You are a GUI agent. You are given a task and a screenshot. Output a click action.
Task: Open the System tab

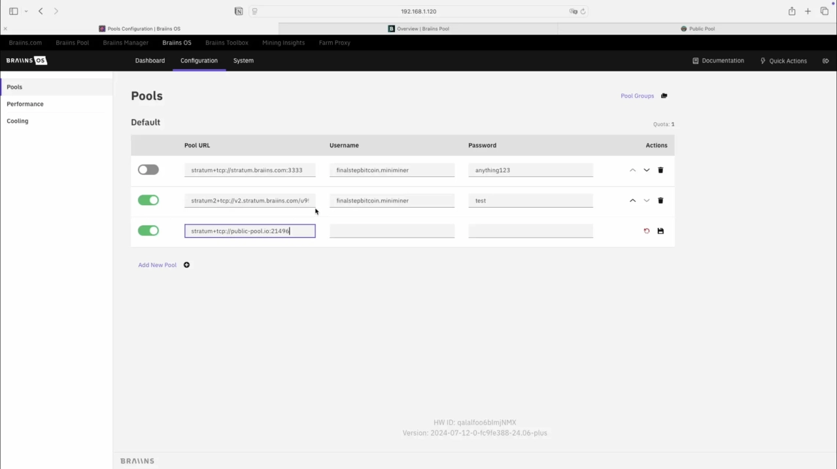click(243, 61)
